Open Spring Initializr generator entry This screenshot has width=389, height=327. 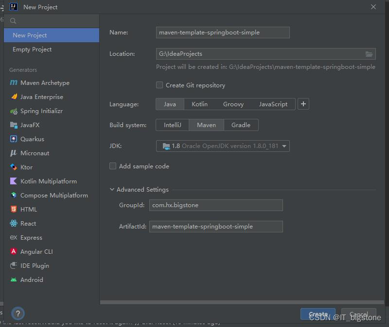pos(52,111)
